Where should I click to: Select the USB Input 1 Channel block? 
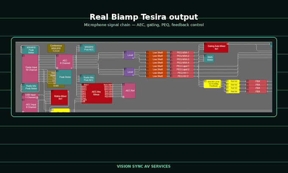pyautogui.click(x=30, y=96)
